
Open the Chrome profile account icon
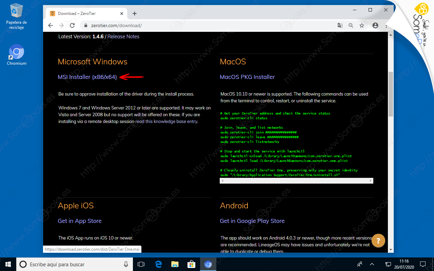coord(375,25)
